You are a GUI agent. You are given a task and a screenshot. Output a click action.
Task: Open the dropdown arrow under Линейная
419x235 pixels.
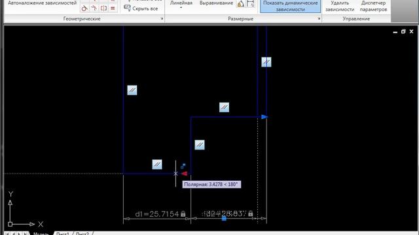[x=181, y=8]
